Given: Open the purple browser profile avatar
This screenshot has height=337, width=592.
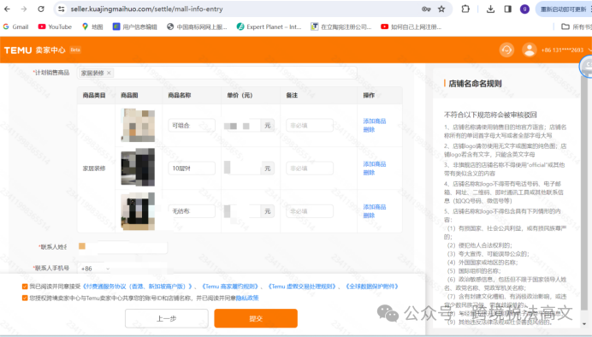Looking at the screenshot, I should pyautogui.click(x=524, y=9).
